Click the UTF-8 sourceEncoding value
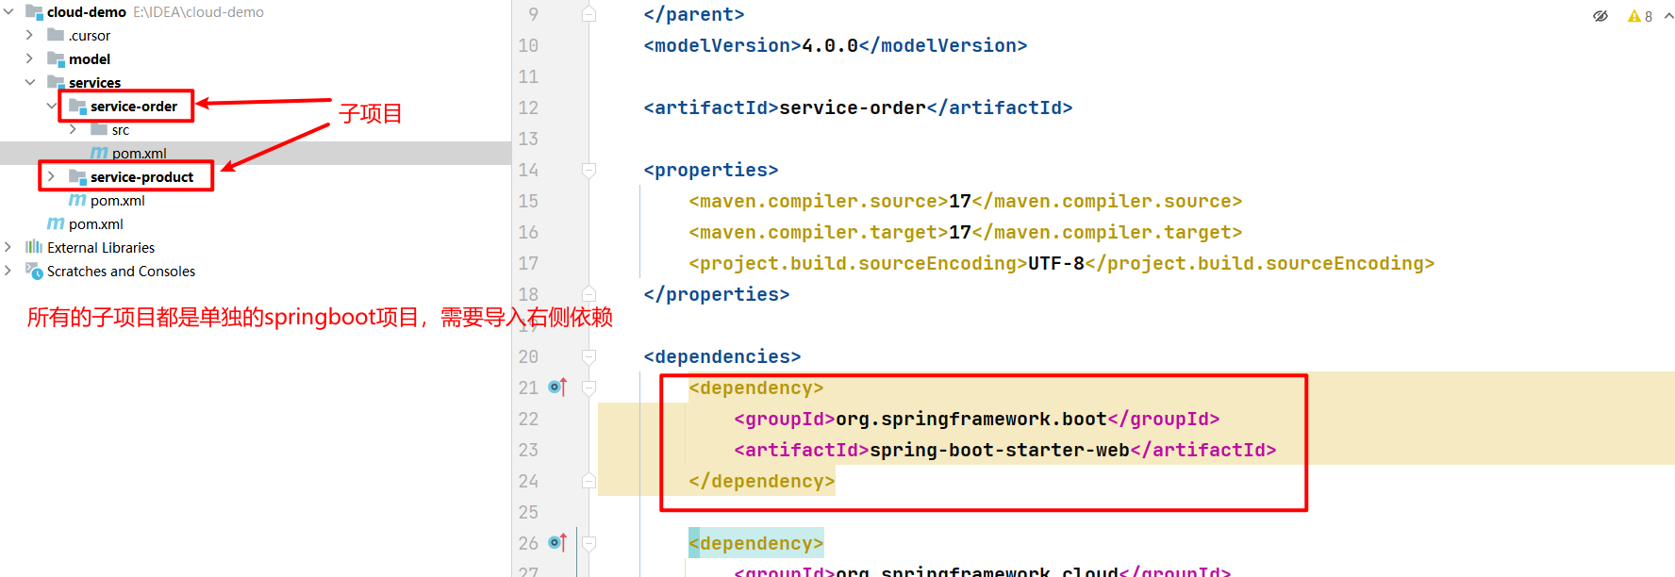This screenshot has height=577, width=1675. point(1056,263)
